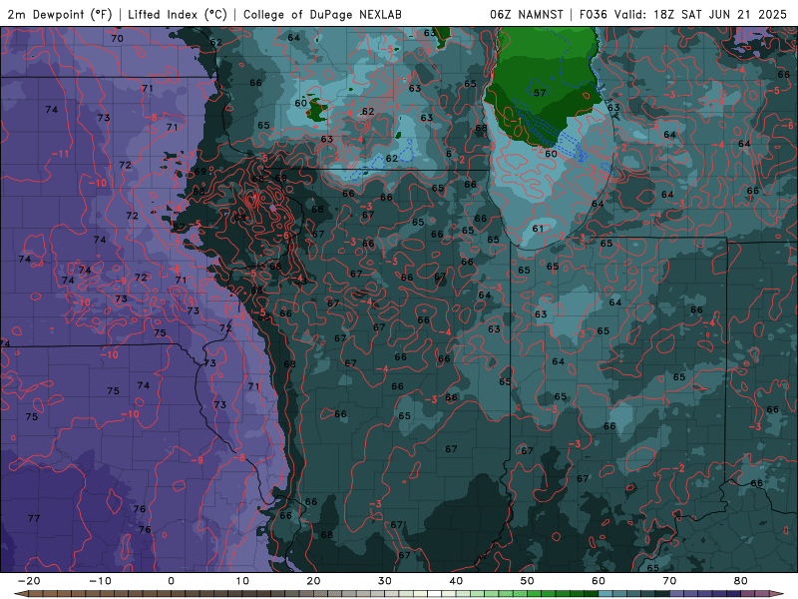Screen dimensions: 798x599
Task: Click the "-20" colorbar scale label
Action: (x=29, y=581)
